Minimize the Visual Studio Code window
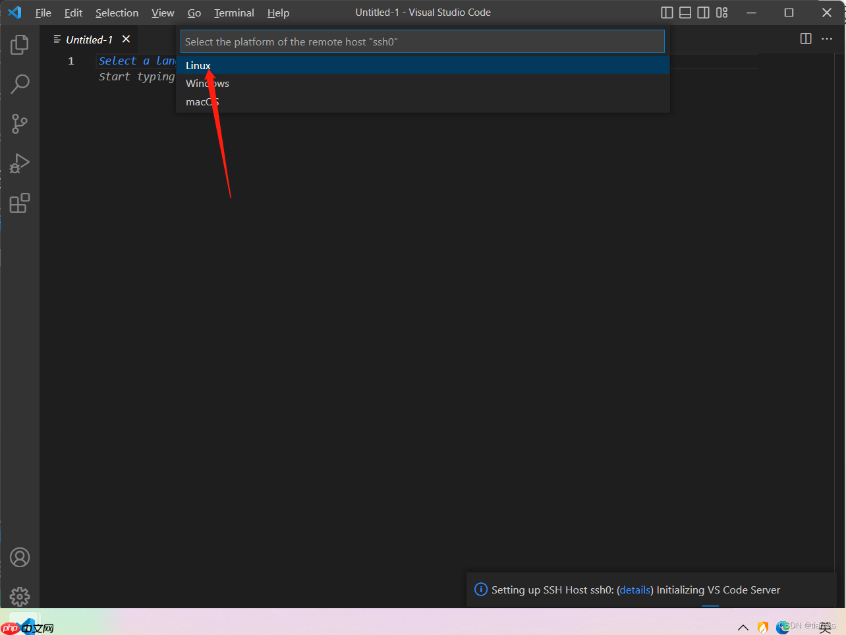Screen dimensions: 846x635 click(751, 13)
